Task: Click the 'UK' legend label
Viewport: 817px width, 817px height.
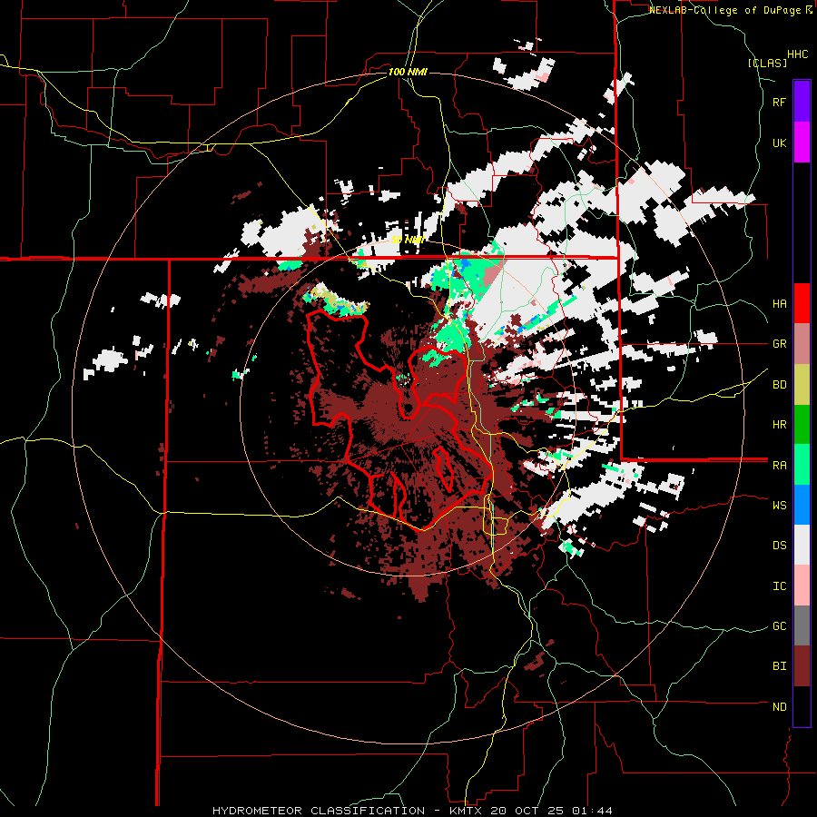Action: (779, 143)
